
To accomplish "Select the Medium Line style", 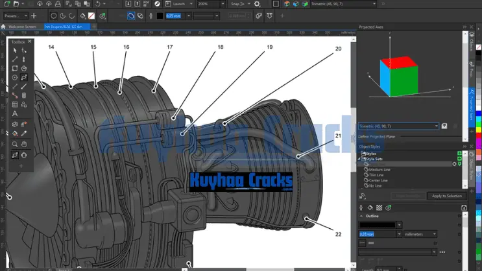I will [380, 170].
